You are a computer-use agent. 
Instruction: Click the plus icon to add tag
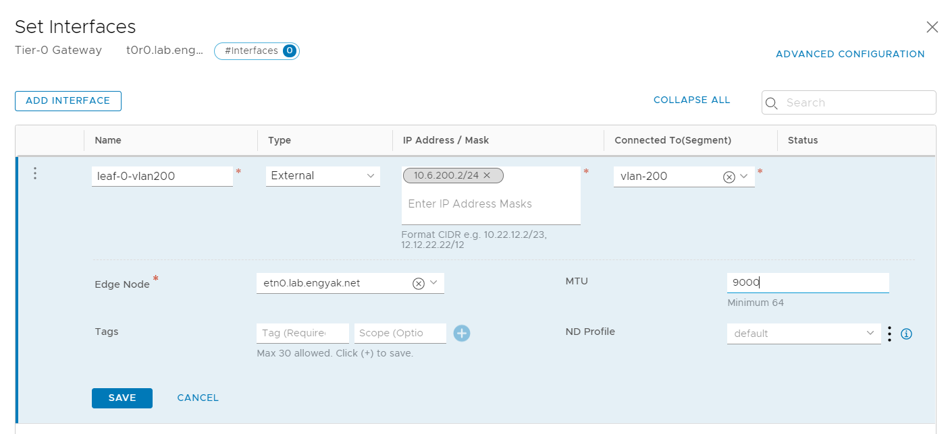pyautogui.click(x=462, y=333)
